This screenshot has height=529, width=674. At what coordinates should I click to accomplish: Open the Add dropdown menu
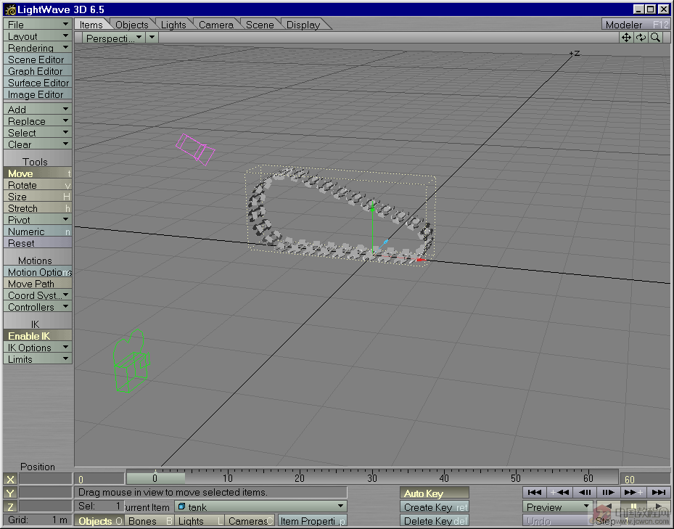click(38, 110)
